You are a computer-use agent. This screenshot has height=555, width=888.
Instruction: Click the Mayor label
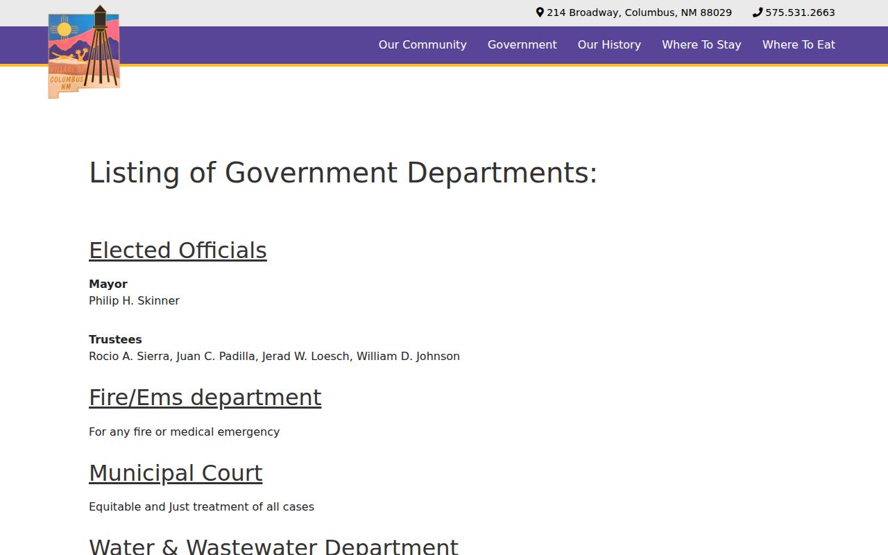pos(108,284)
